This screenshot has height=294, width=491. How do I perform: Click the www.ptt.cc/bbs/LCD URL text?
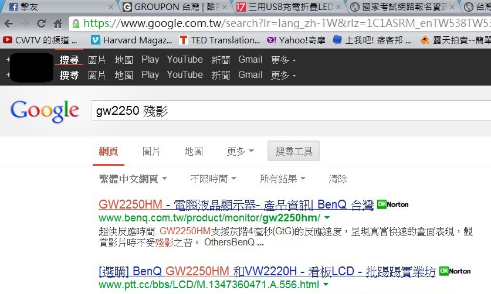[209, 285]
